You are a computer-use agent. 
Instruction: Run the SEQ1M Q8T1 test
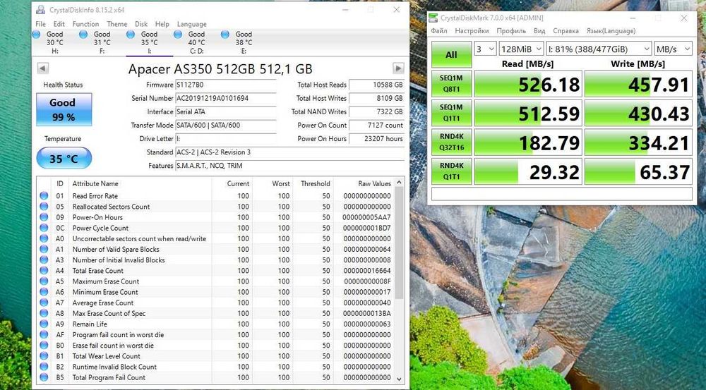pyautogui.click(x=451, y=84)
